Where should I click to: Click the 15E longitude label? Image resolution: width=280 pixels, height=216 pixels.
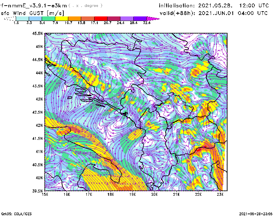tap(45, 194)
